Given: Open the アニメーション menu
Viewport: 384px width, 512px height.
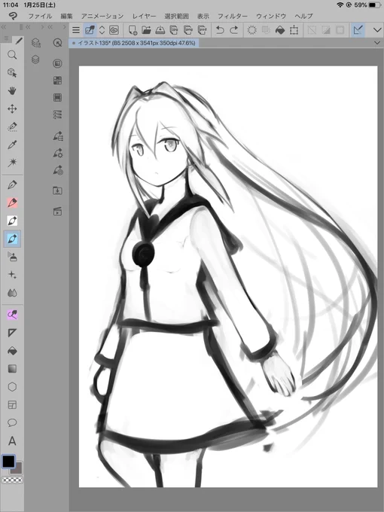Looking at the screenshot, I should pos(102,16).
